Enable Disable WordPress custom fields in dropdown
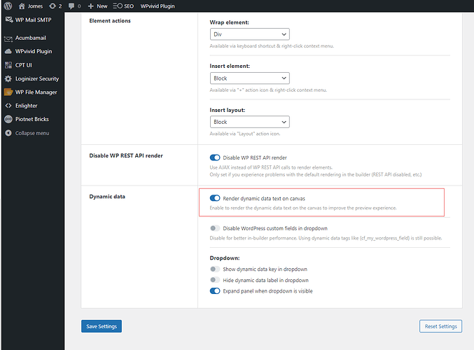474x350 pixels. pos(215,228)
